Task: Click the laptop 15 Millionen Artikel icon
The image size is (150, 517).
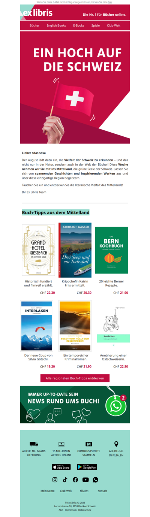Action: (x=61, y=444)
